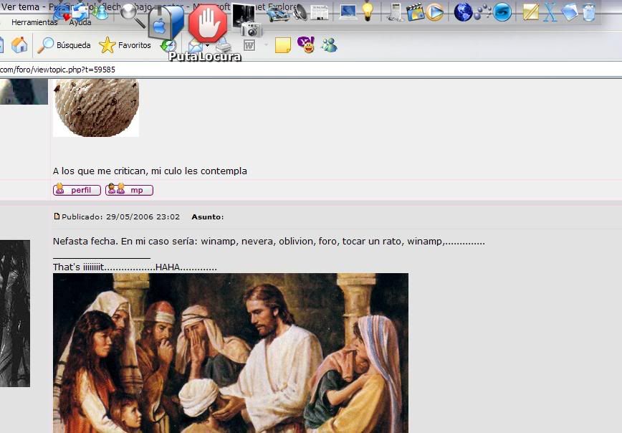Image resolution: width=622 pixels, height=433 pixels.
Task: Open the speaker sound dock icon
Action: (300, 13)
